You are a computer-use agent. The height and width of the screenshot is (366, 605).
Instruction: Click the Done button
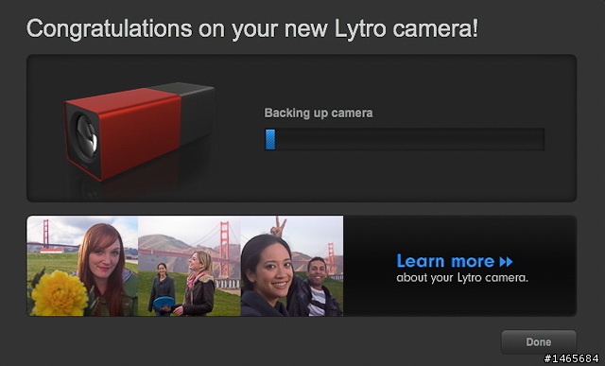click(539, 341)
